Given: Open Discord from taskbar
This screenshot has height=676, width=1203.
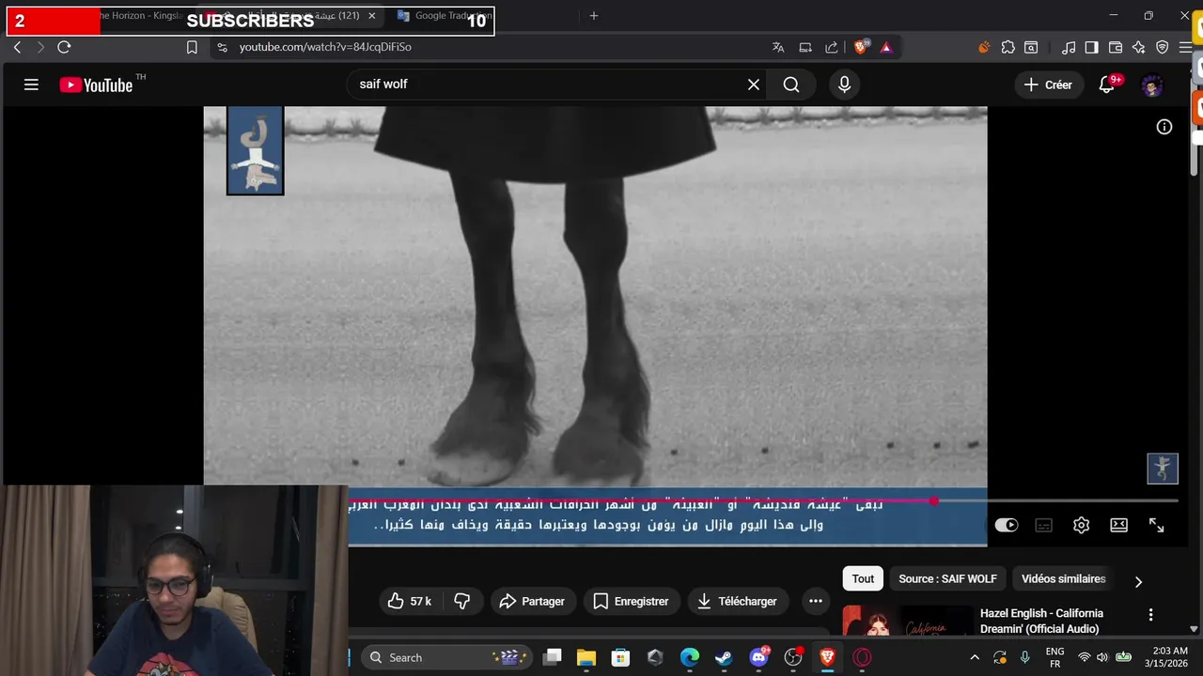Looking at the screenshot, I should [758, 657].
